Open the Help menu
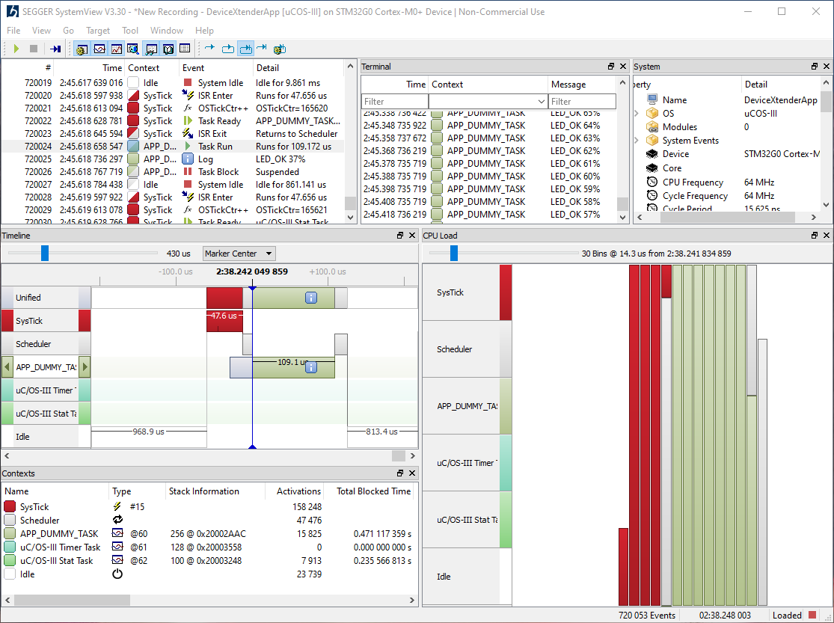Screen dimensions: 834x623 [x=204, y=31]
